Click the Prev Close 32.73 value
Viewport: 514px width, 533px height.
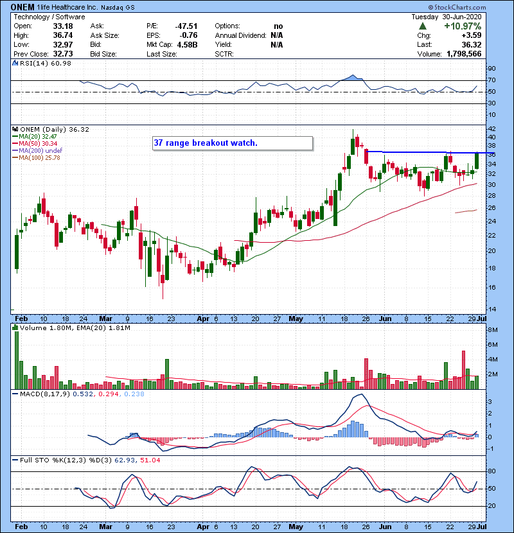[x=63, y=54]
